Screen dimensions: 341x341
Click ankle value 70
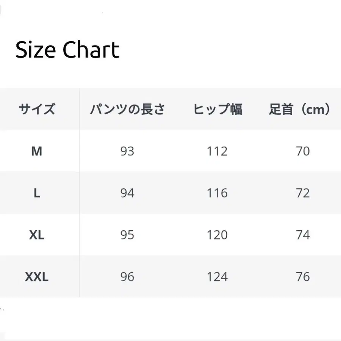pyautogui.click(x=303, y=151)
